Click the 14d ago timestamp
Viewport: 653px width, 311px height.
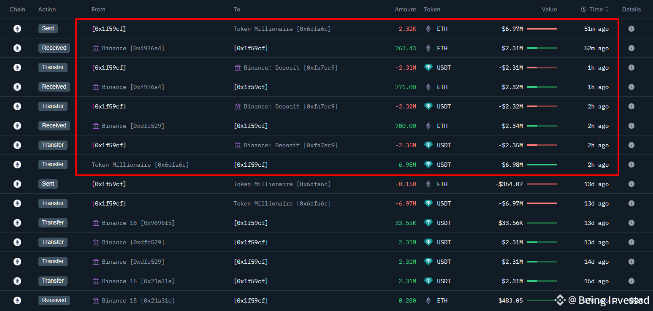[x=596, y=262]
